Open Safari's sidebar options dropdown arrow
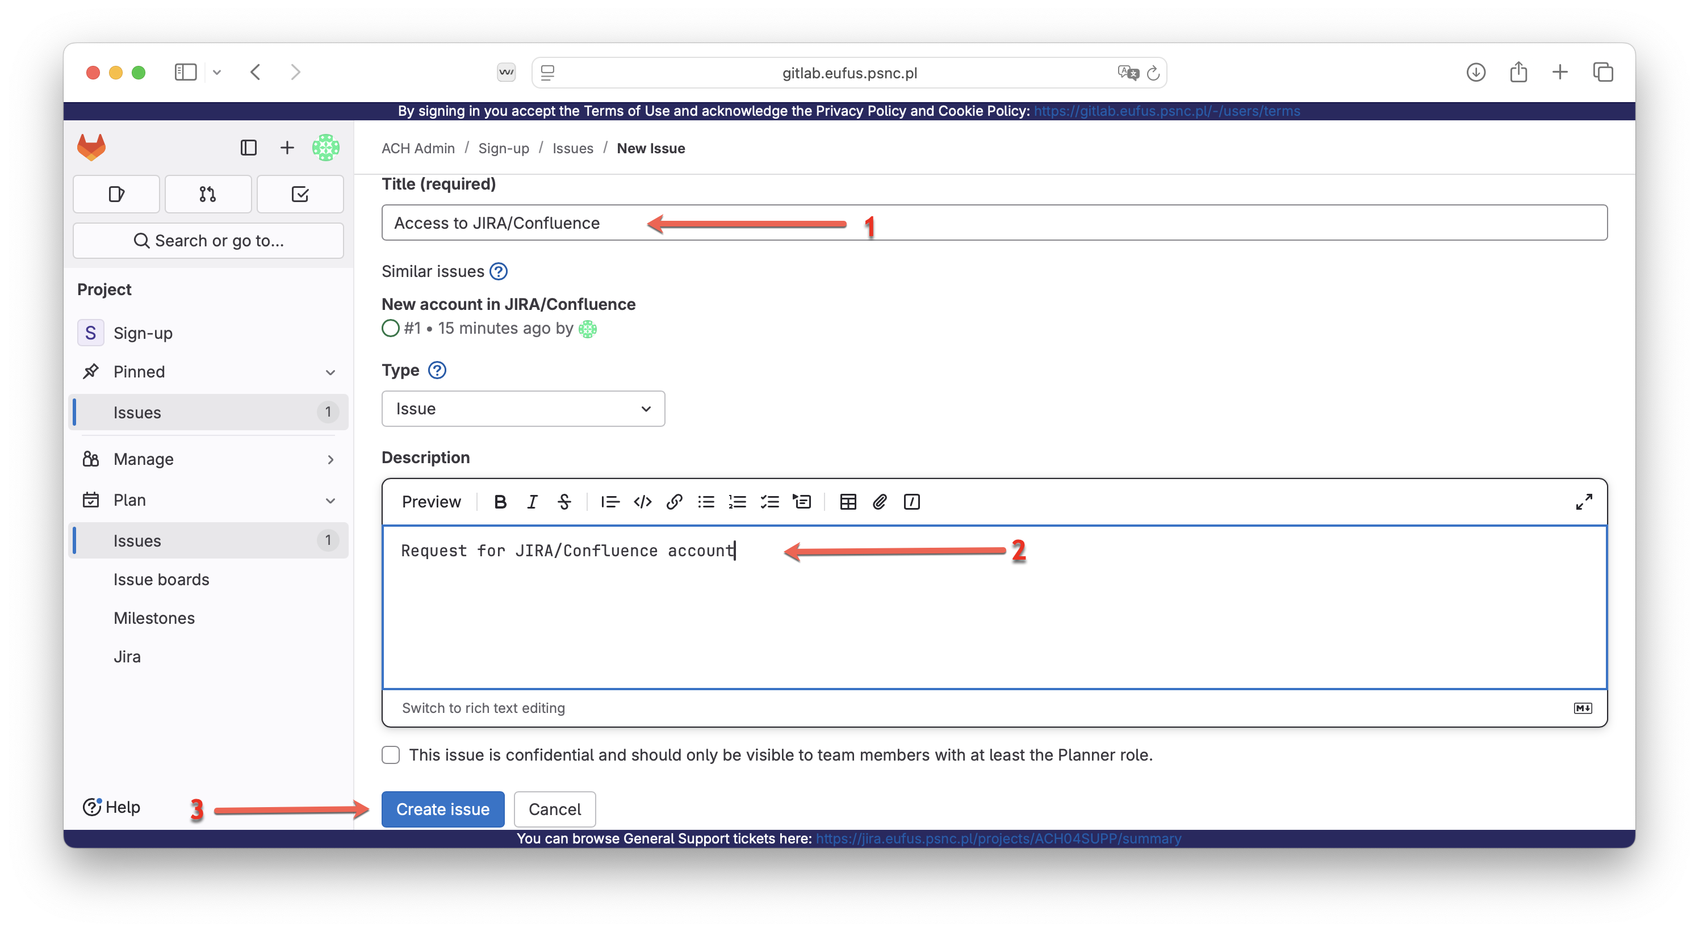The image size is (1699, 932). coord(217,73)
